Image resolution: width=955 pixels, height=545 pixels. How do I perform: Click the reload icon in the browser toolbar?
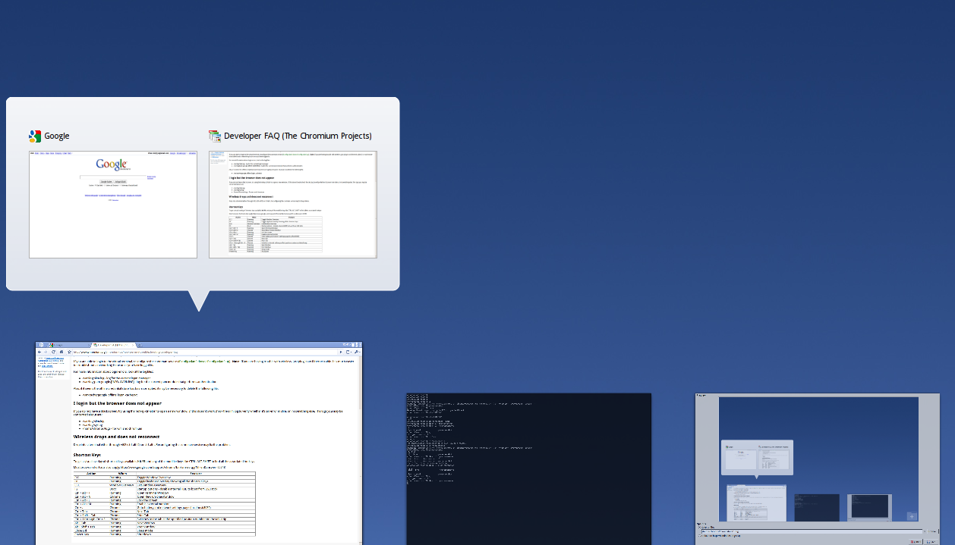[x=53, y=352]
